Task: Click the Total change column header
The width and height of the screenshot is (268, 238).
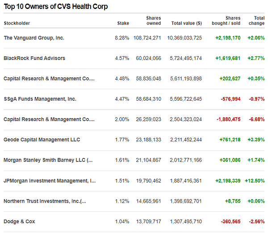Action: [x=256, y=21]
